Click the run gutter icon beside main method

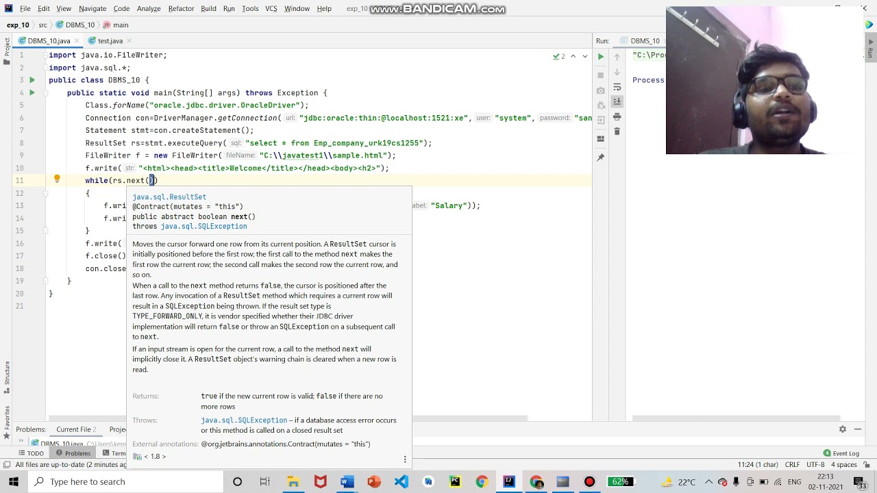click(x=32, y=92)
